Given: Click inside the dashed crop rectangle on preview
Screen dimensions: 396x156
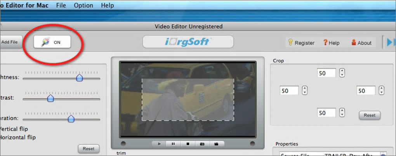Looking at the screenshot, I should pos(188,99).
